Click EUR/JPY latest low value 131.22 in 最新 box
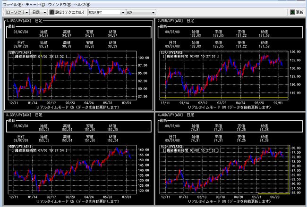The image size is (307, 207). coord(241,35)
